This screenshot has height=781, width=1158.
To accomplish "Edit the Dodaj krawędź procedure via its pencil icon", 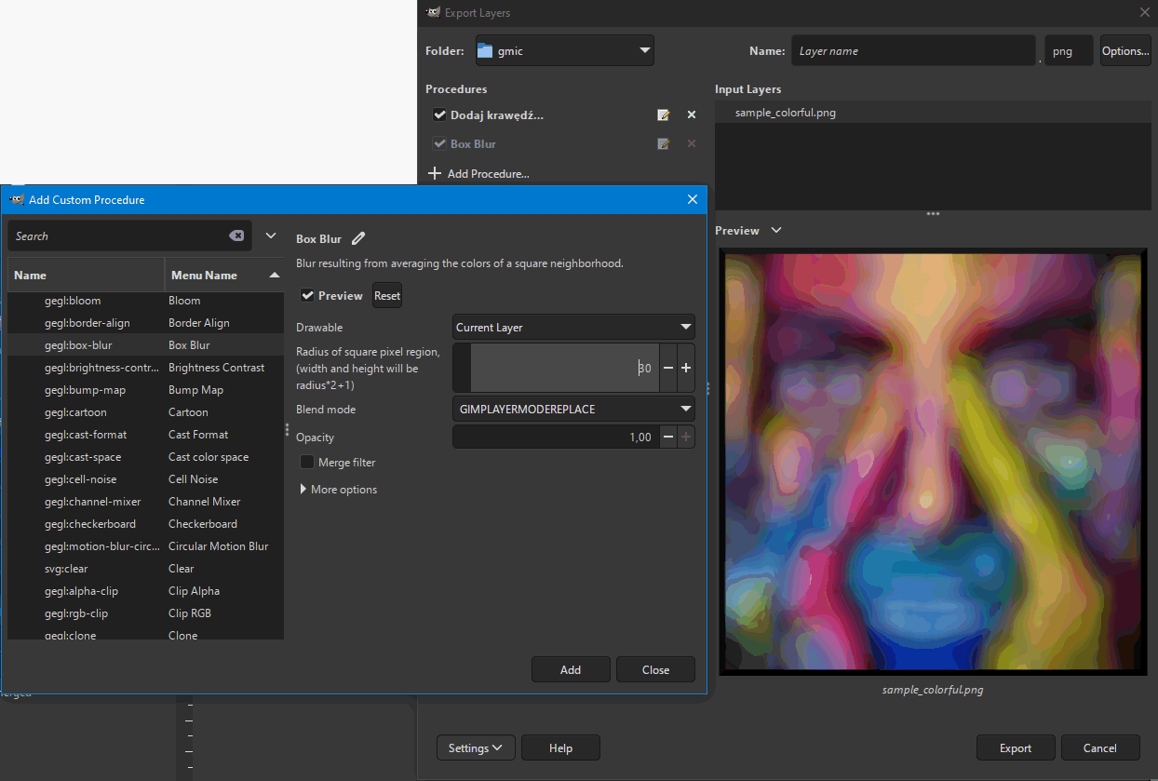I will point(663,114).
